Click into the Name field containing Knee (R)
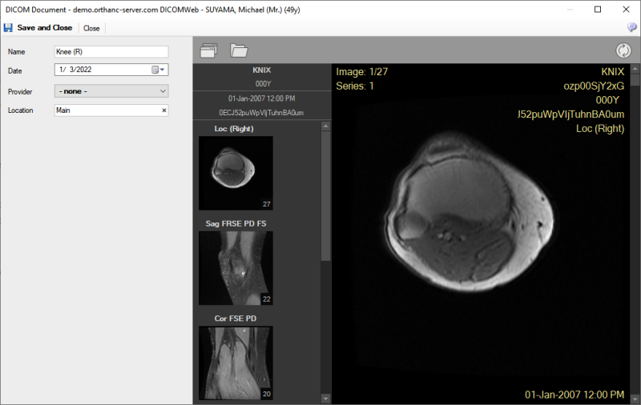Image resolution: width=641 pixels, height=405 pixels. point(111,51)
